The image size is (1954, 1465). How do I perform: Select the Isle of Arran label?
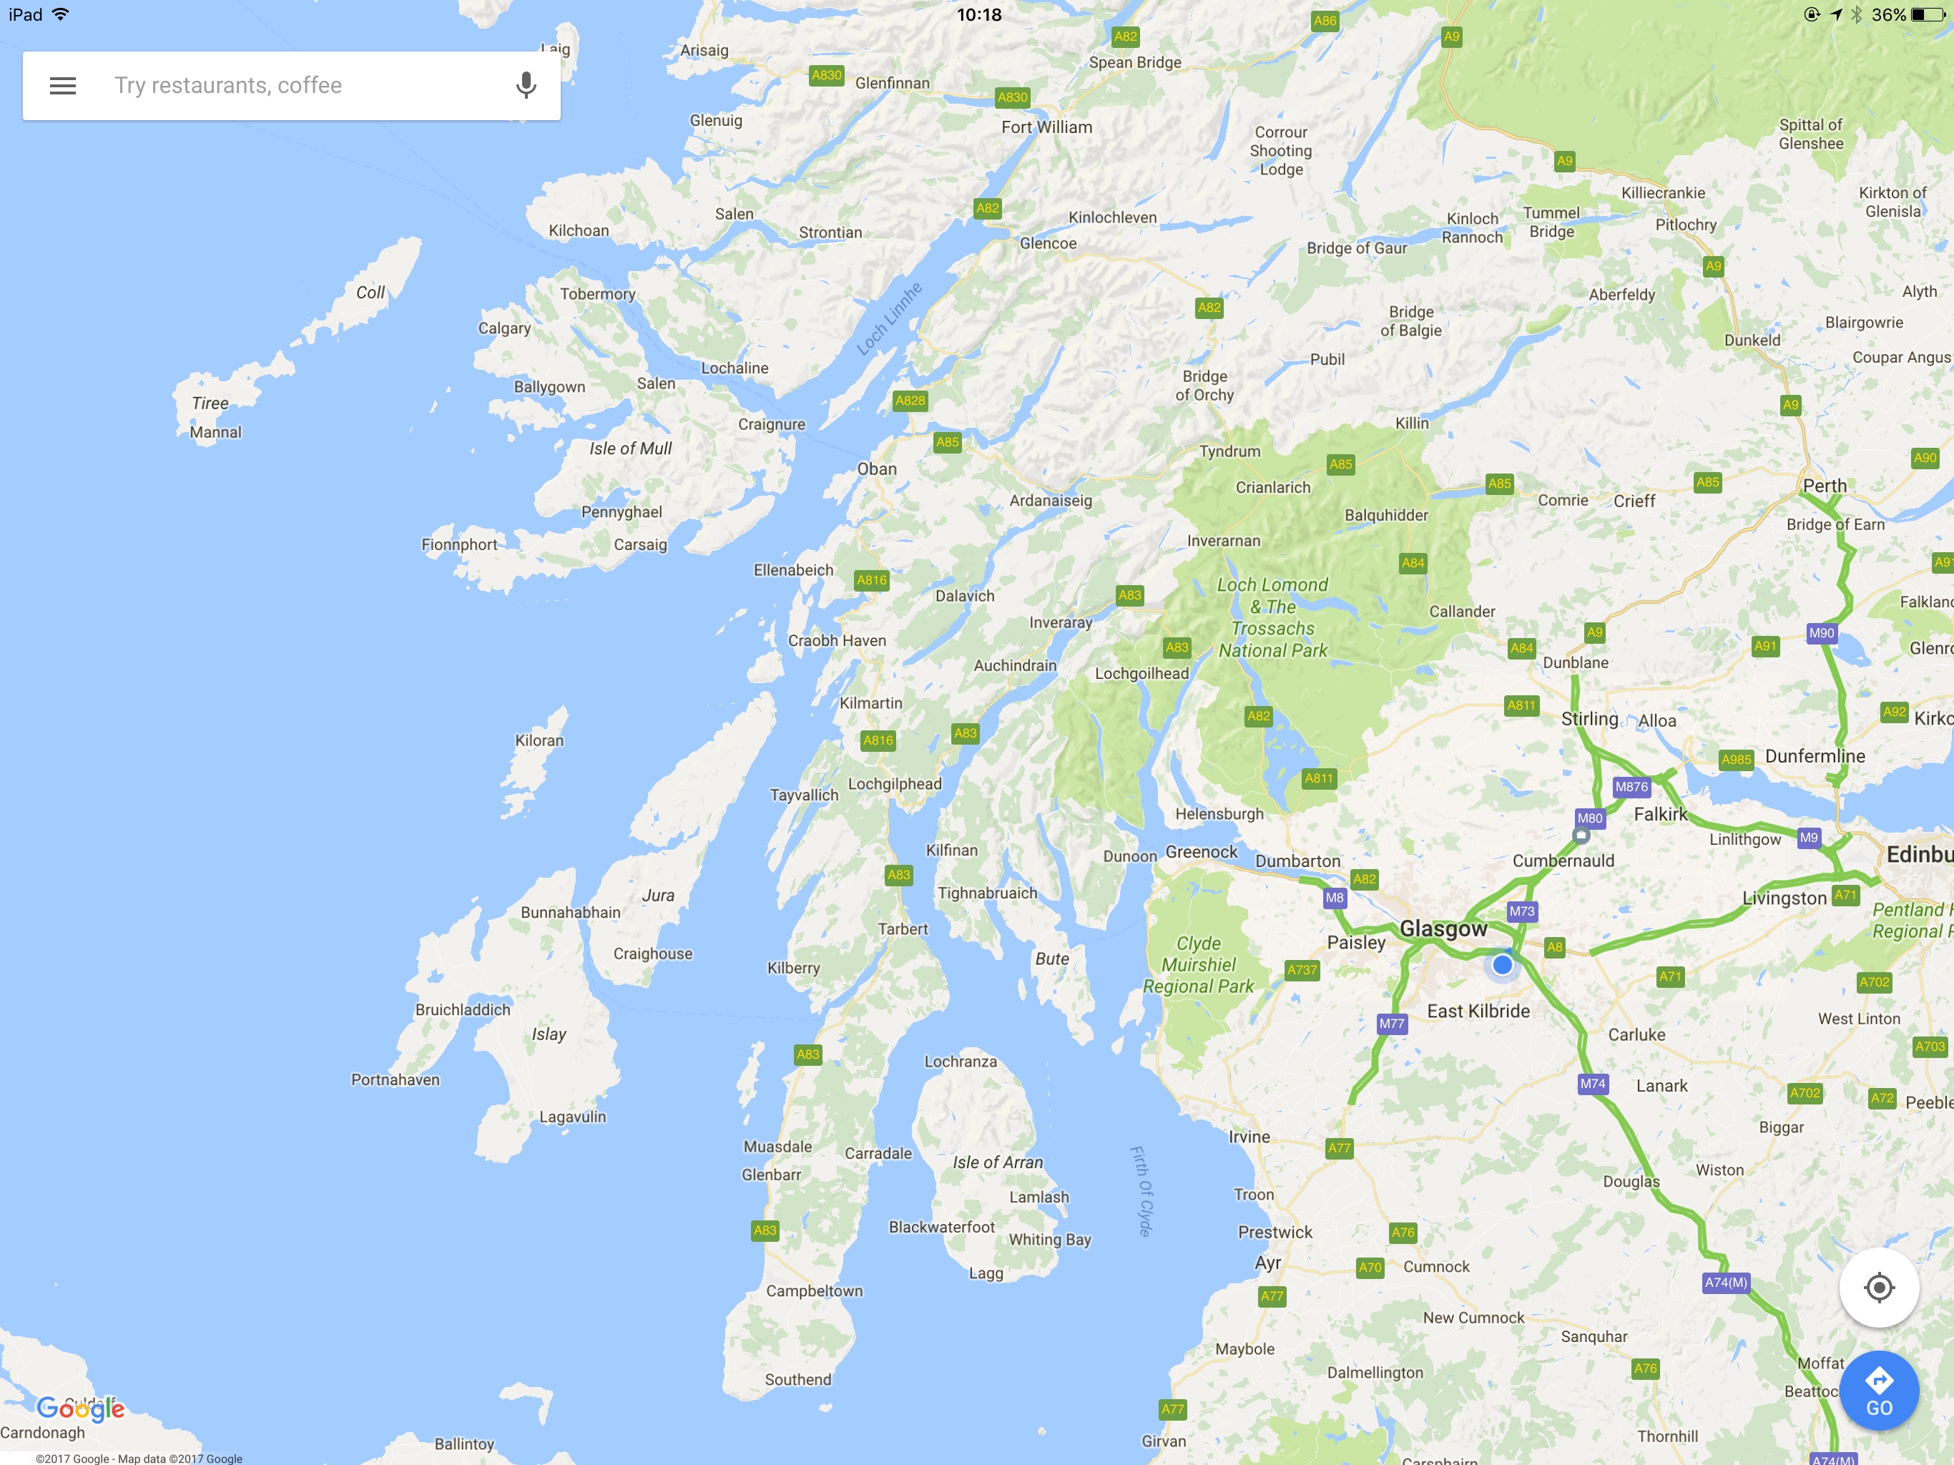tap(998, 1163)
